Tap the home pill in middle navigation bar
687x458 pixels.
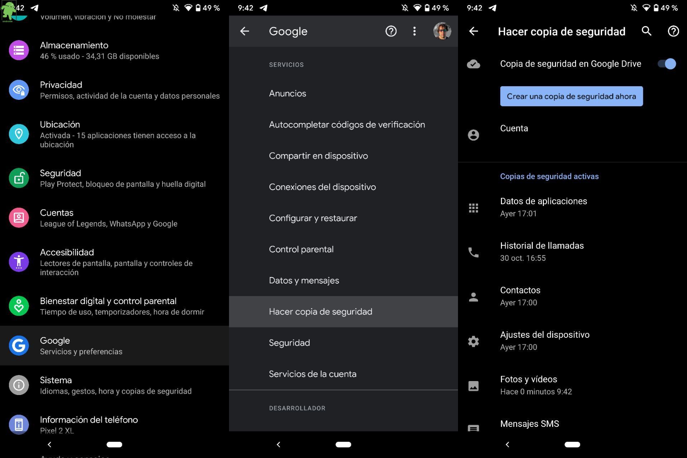point(343,444)
